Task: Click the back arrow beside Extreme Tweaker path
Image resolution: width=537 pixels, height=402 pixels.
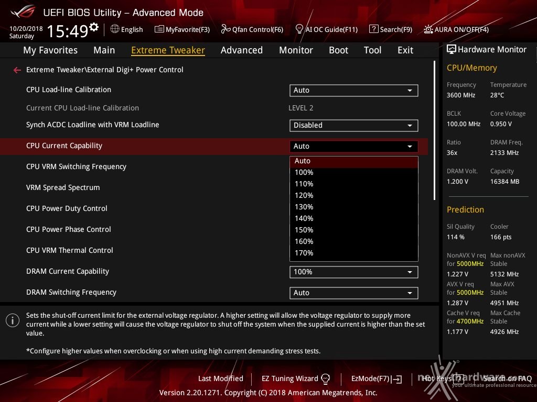Action: [x=17, y=70]
